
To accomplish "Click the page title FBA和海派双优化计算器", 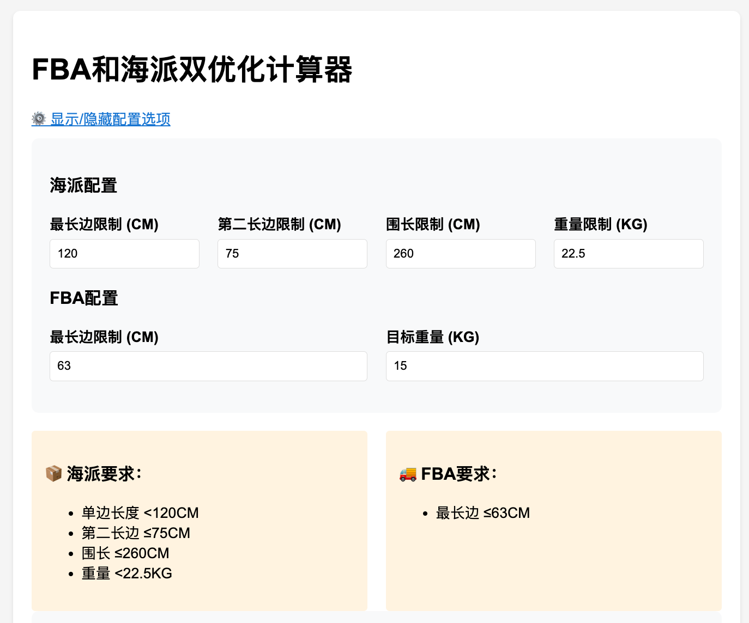I will point(192,70).
